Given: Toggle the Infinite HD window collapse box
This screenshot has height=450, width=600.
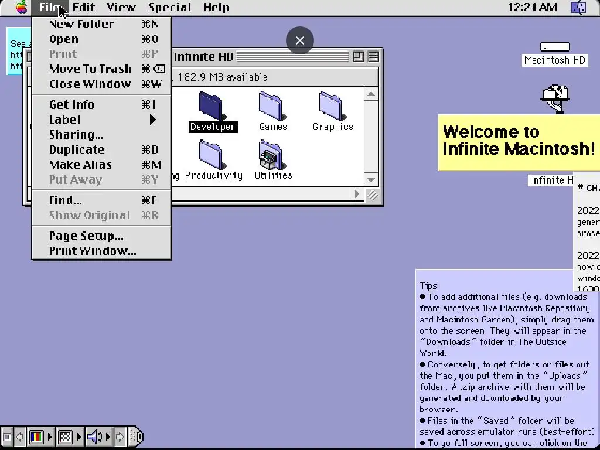Looking at the screenshot, I should [x=373, y=57].
